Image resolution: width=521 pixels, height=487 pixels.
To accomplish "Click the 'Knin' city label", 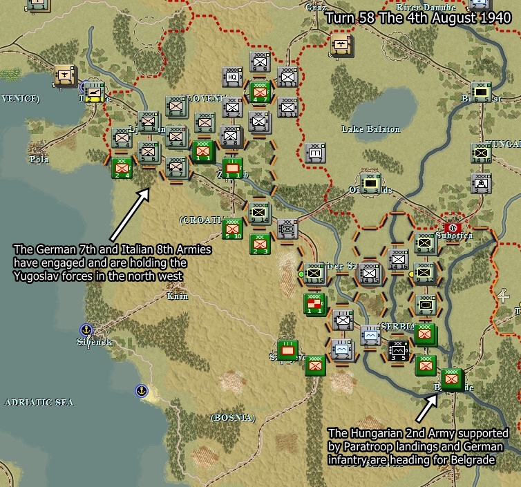I will pos(178,296).
